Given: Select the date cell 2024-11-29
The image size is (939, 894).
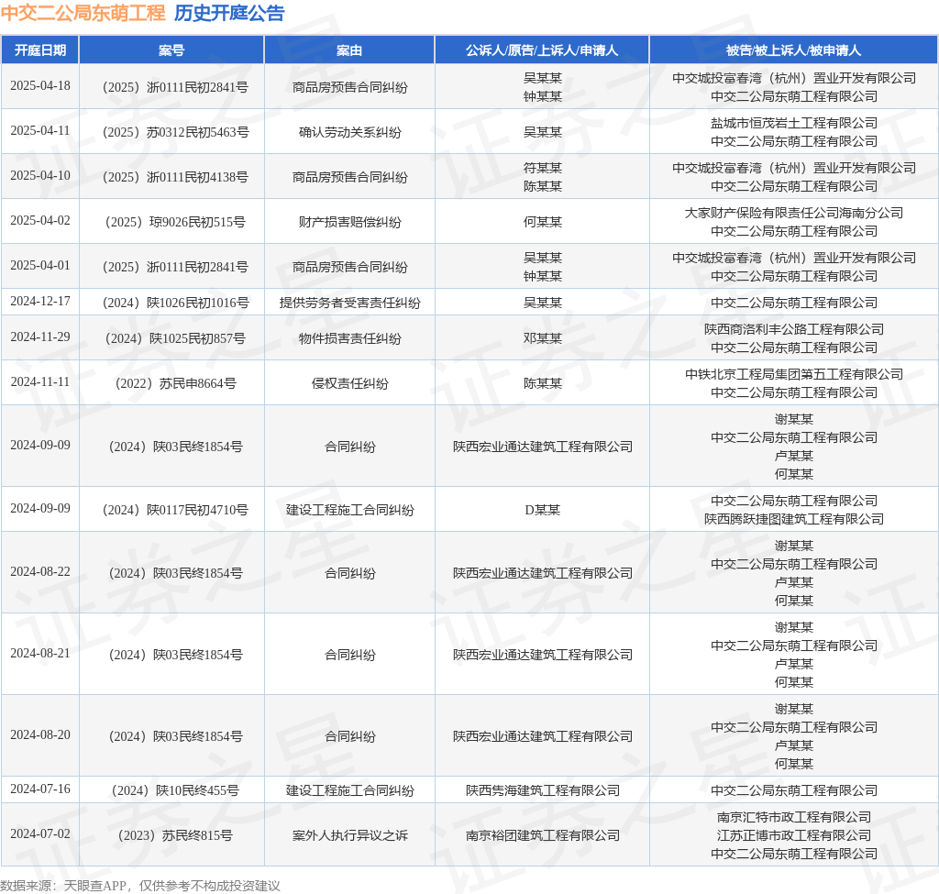Looking at the screenshot, I should [40, 337].
